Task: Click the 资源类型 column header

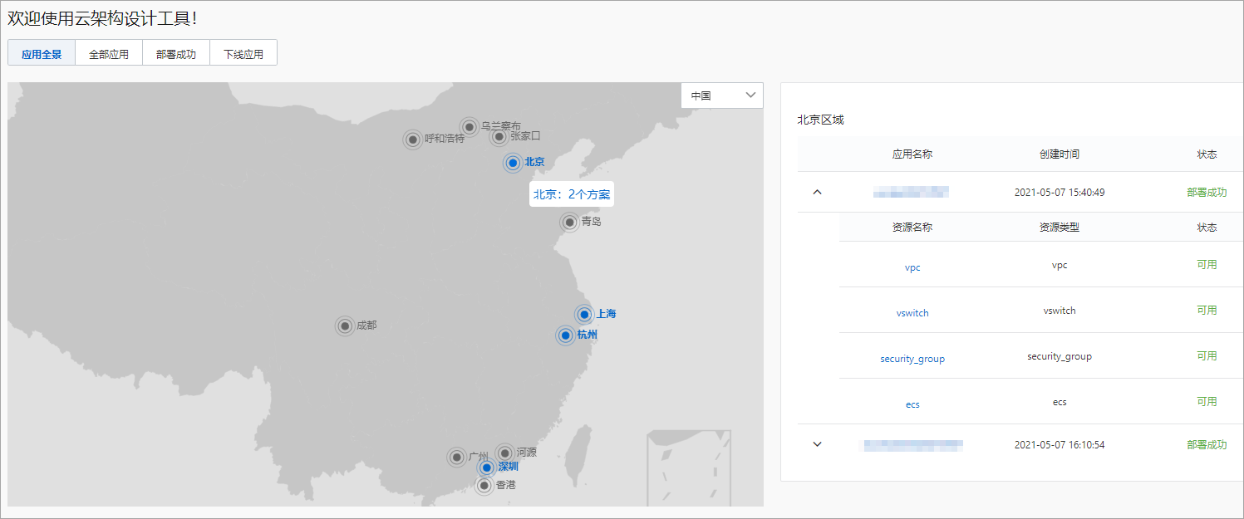Action: pyautogui.click(x=1060, y=227)
